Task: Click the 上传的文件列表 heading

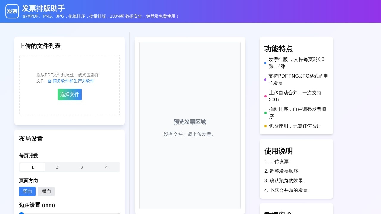Action: pos(40,46)
